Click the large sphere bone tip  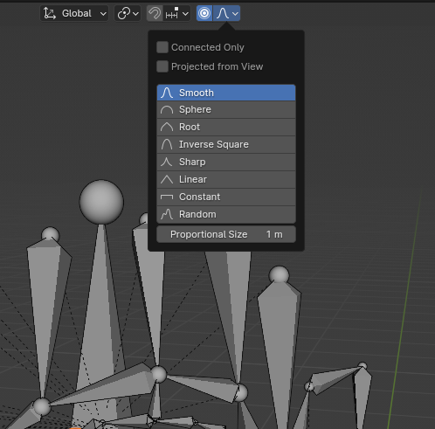pyautogui.click(x=101, y=202)
